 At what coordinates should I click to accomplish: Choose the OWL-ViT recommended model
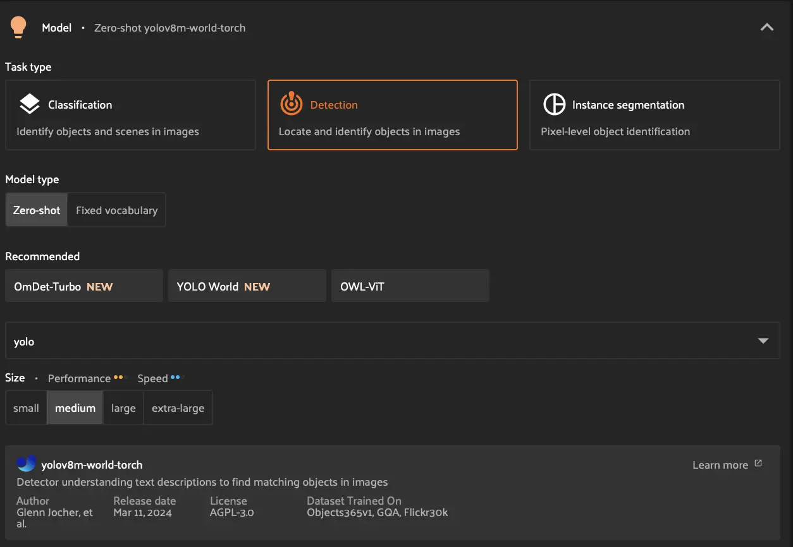[410, 286]
